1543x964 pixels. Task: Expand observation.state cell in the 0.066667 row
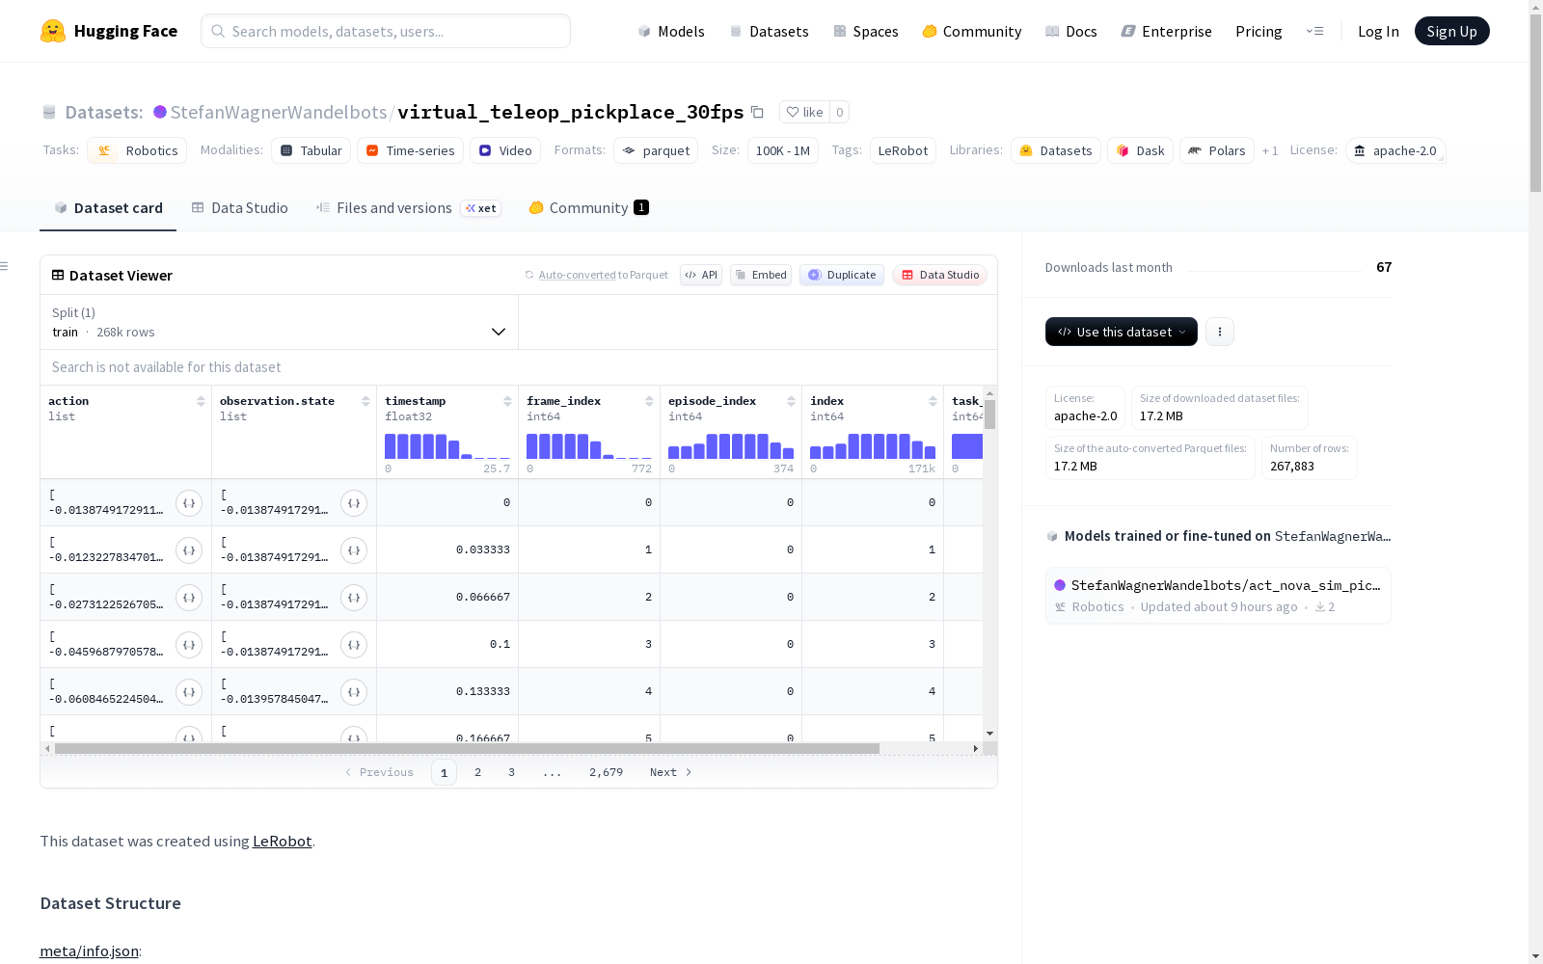(354, 598)
